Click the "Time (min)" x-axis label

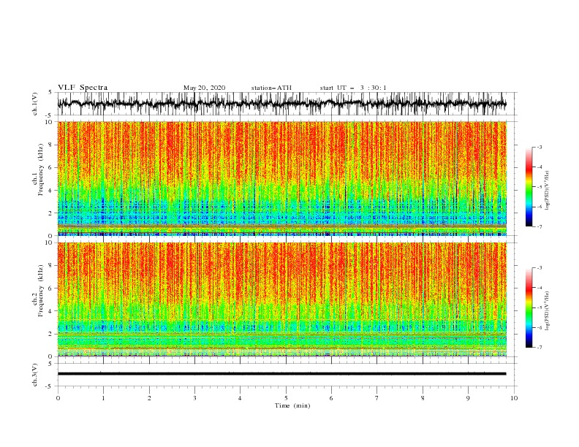click(292, 405)
